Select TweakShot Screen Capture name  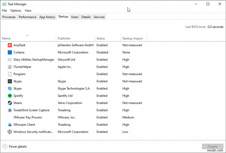point(31,110)
